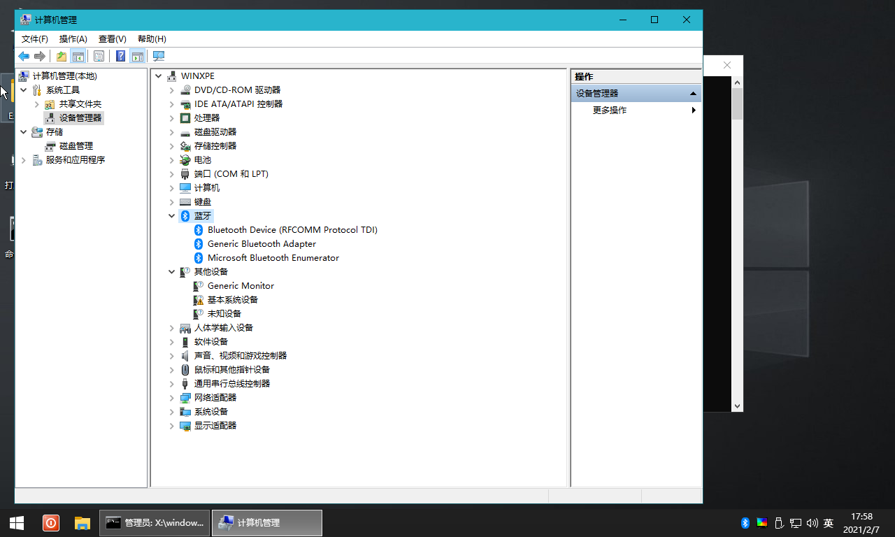
Task: Collapse the 蓝牙 category
Action: [171, 215]
